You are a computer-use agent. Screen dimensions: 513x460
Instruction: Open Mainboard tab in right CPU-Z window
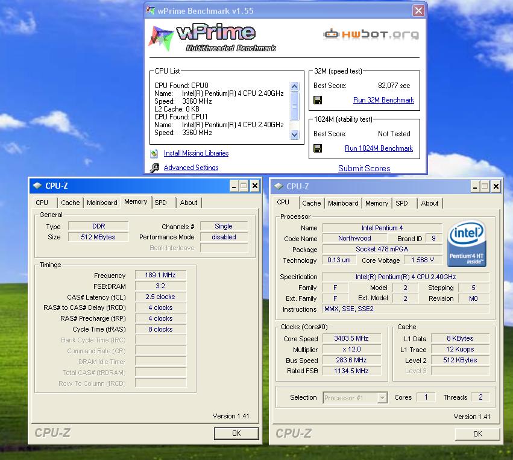pos(343,203)
